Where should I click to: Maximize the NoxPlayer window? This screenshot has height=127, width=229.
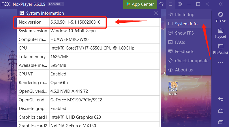click(198, 4)
